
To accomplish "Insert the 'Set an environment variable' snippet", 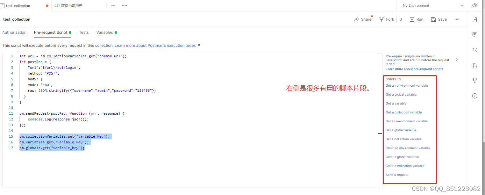I will [x=407, y=121].
